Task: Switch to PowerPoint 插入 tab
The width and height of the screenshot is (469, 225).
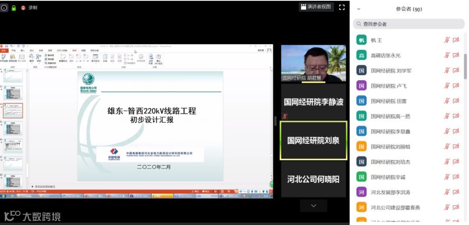Action: point(23,50)
